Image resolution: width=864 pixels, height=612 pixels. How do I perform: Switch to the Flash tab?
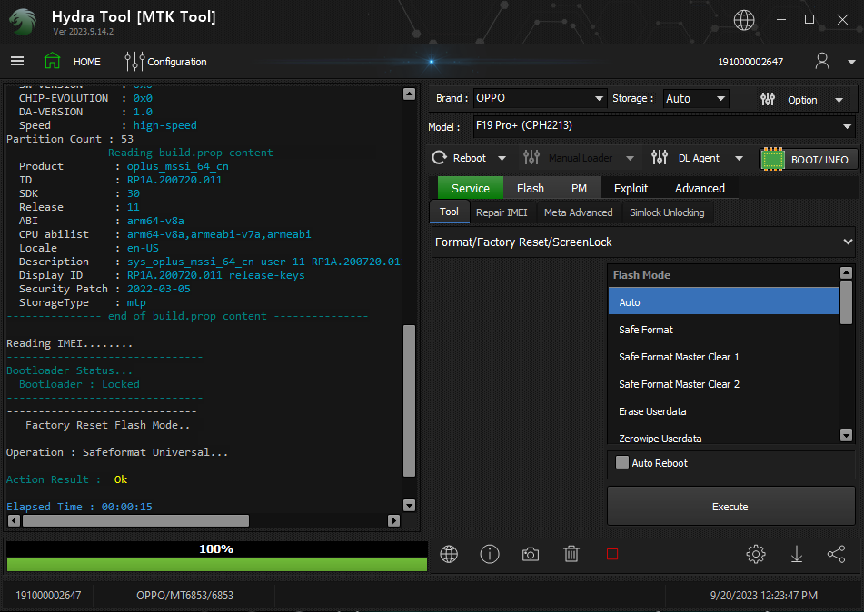coord(530,188)
